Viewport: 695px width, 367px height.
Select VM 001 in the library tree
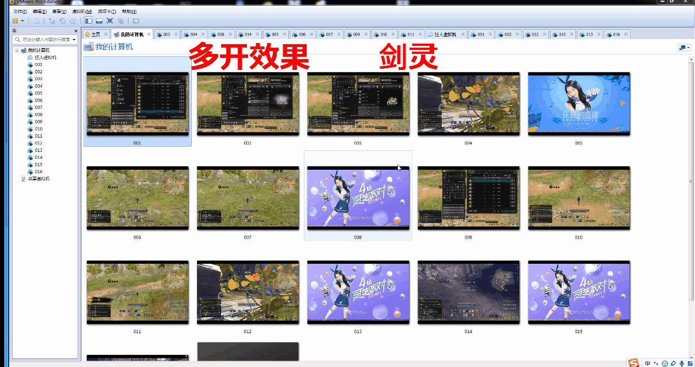coord(38,65)
